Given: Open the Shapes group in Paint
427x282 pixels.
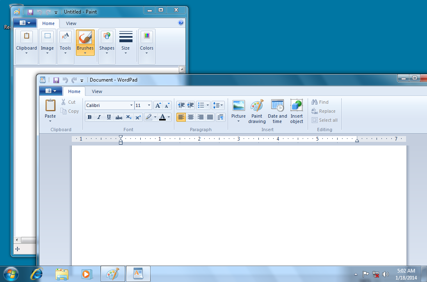Looking at the screenshot, I should pyautogui.click(x=107, y=46).
